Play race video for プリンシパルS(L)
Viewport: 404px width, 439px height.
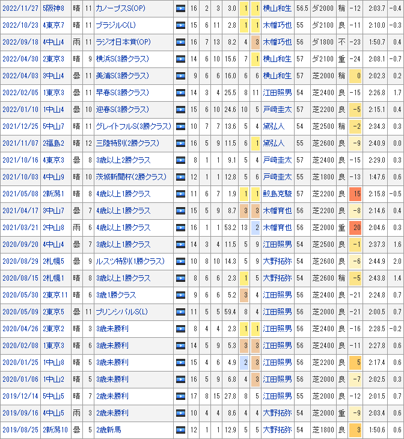click(x=180, y=312)
